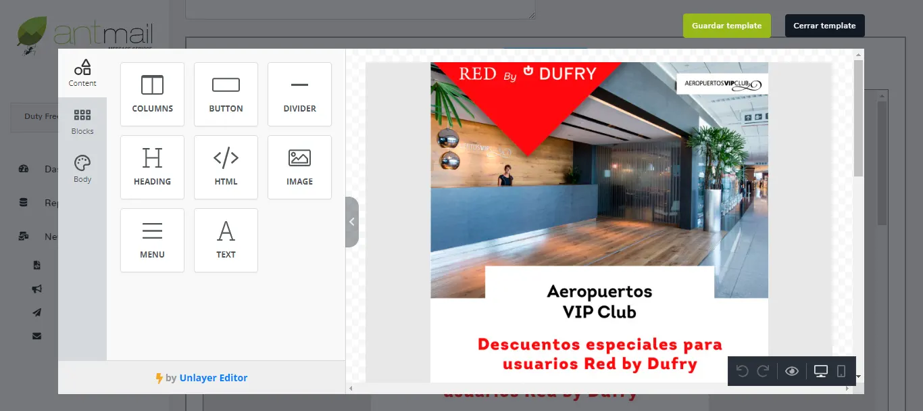Collapse the editor side panel
923x411 pixels.
tap(351, 222)
